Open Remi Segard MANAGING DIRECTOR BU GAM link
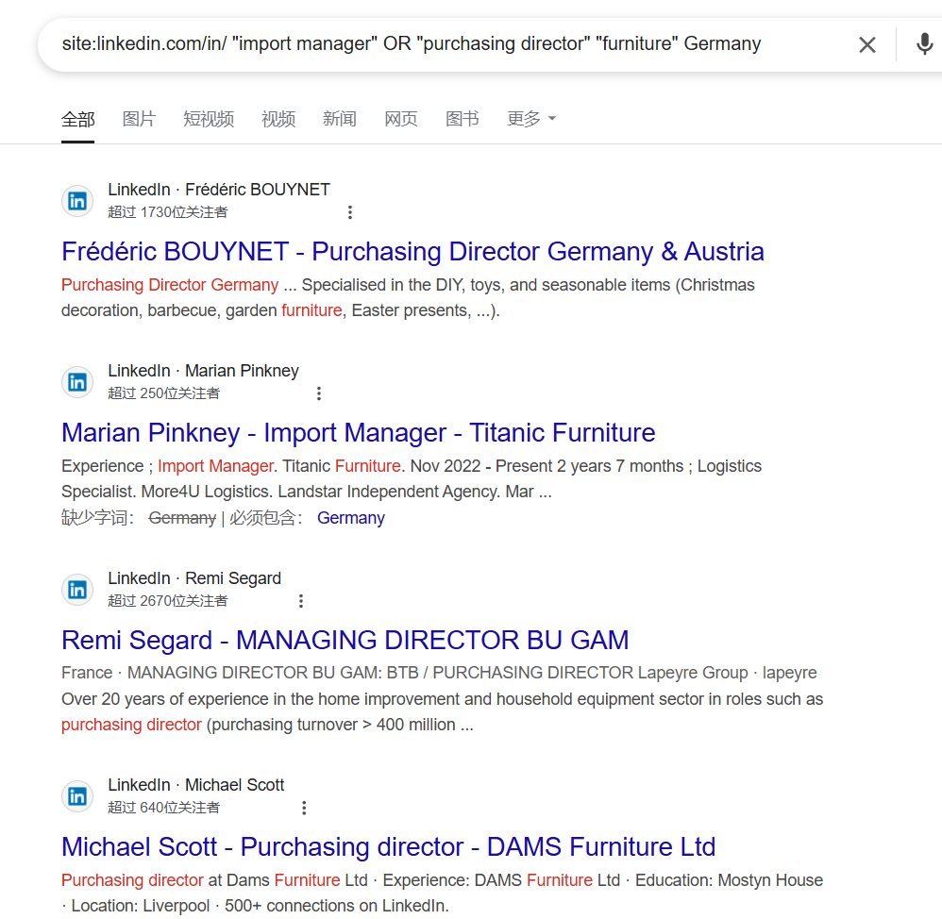The width and height of the screenshot is (942, 919). 345,641
